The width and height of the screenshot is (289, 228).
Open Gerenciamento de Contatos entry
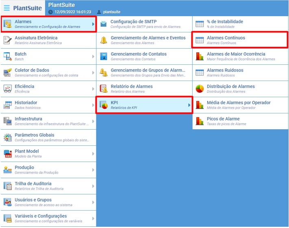click(x=144, y=56)
